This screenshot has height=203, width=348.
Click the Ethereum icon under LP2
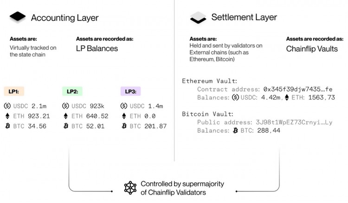tap(66, 116)
